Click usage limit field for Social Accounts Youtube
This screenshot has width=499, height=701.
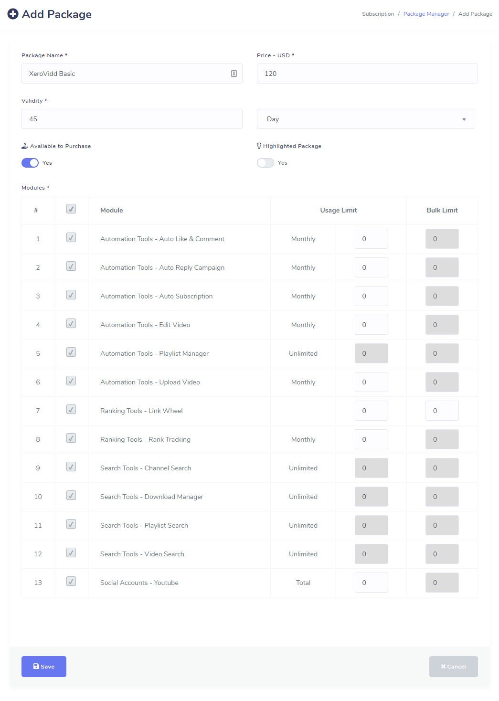pos(372,583)
